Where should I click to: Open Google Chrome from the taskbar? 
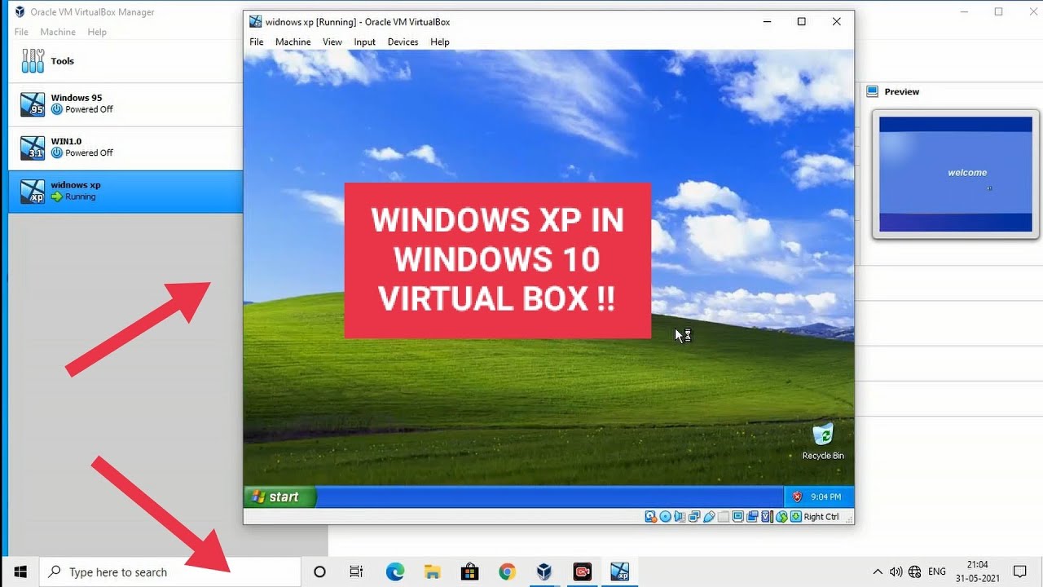pos(507,572)
